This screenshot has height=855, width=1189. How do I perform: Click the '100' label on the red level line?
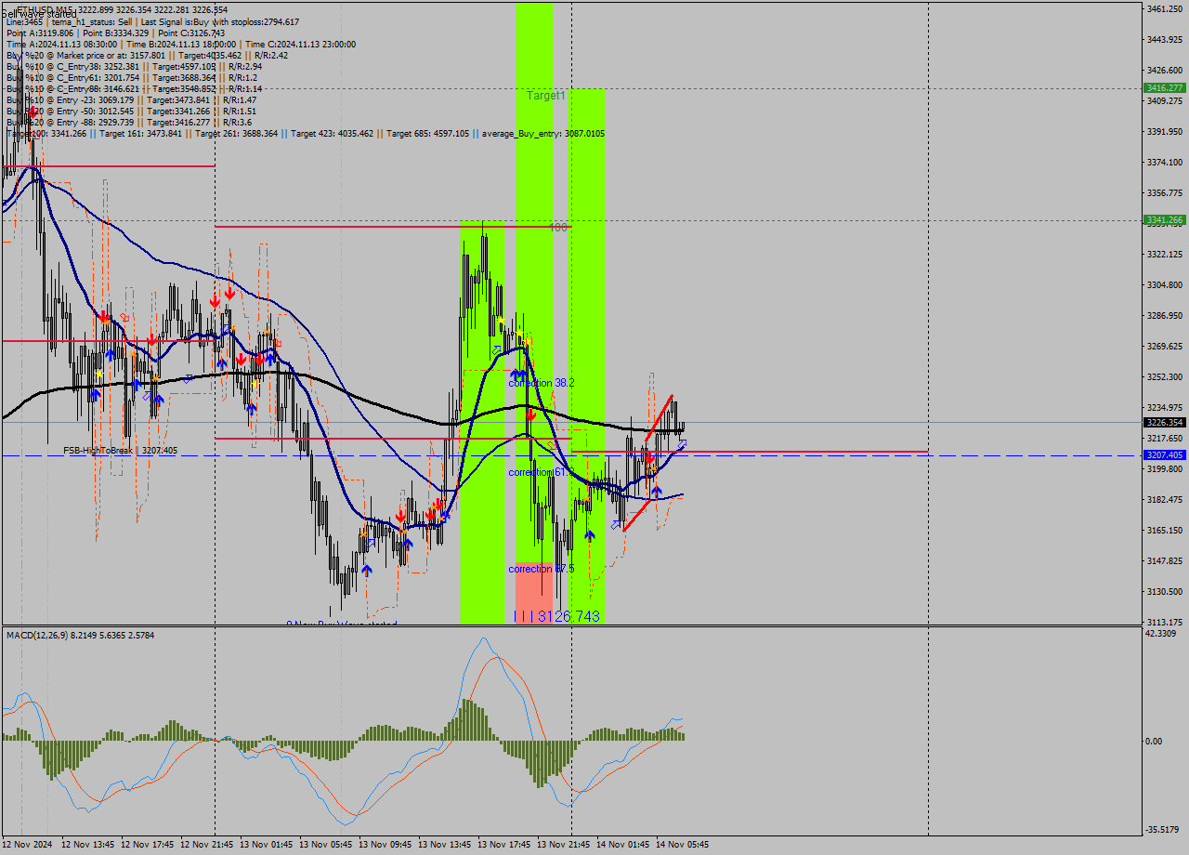pos(557,227)
